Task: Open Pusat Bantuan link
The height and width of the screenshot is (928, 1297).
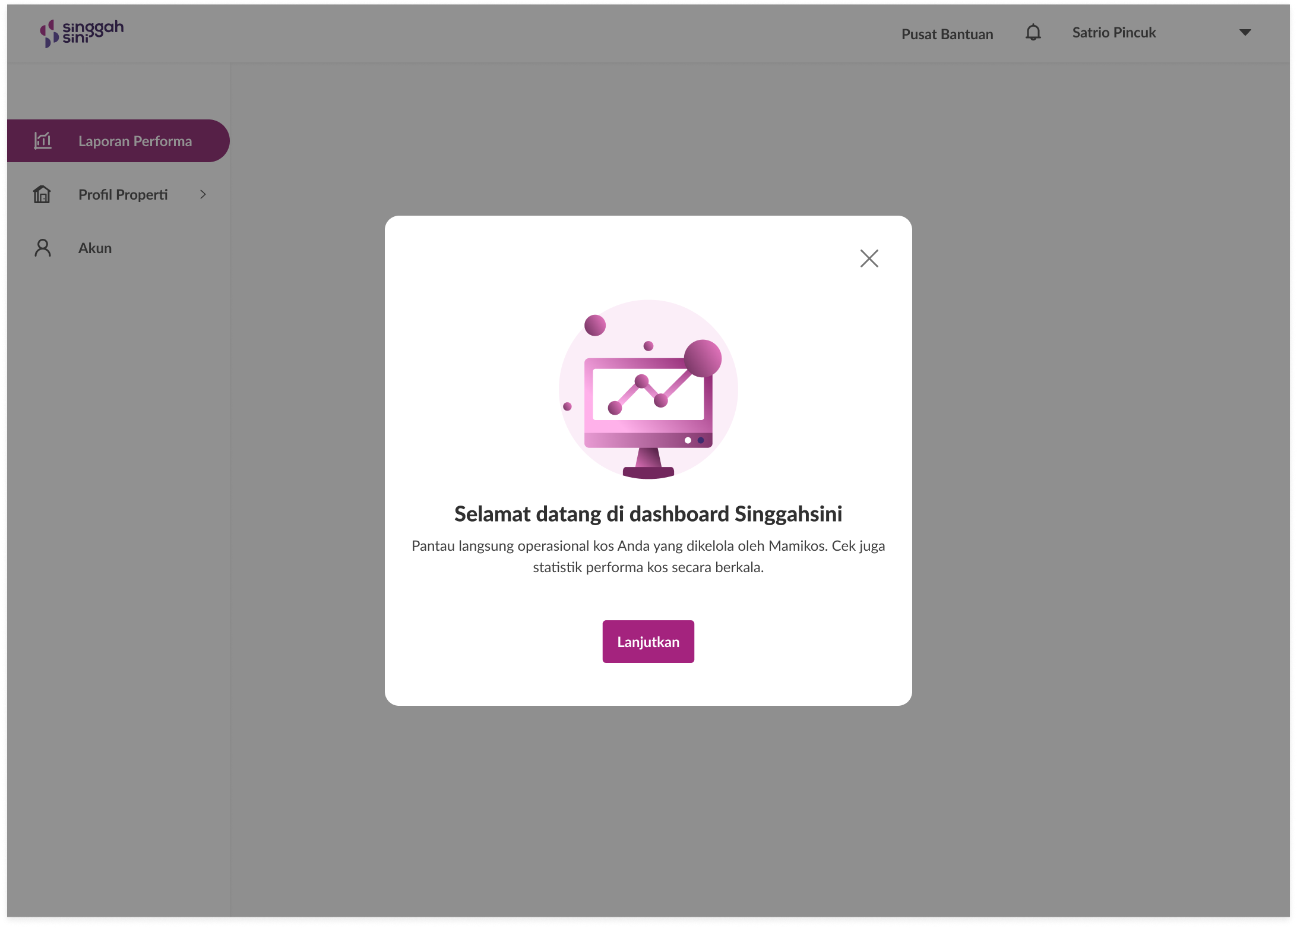Action: [947, 34]
